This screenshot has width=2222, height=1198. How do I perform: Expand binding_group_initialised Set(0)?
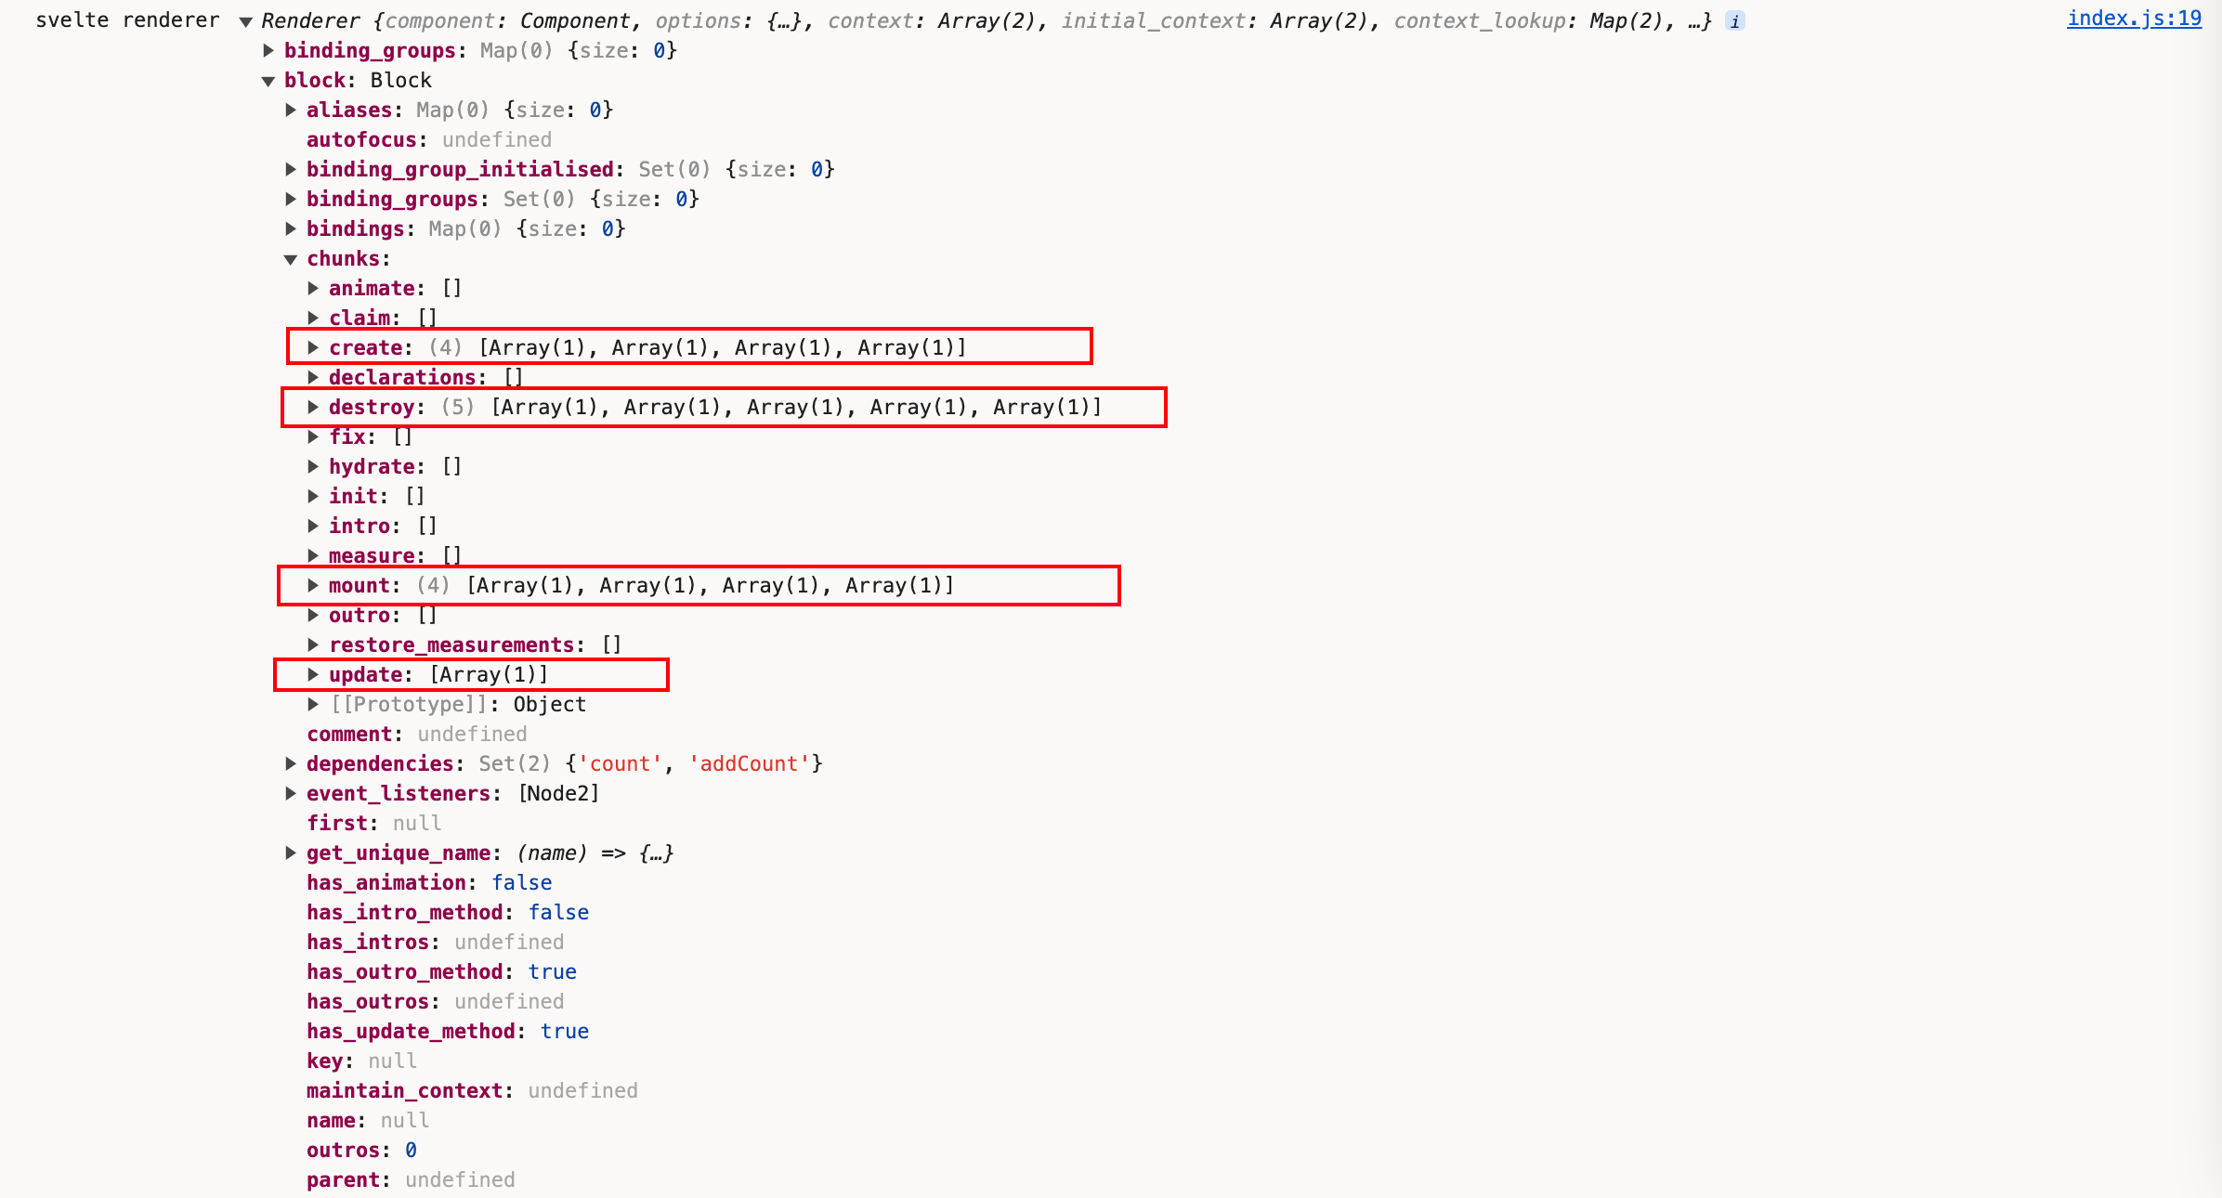291,169
